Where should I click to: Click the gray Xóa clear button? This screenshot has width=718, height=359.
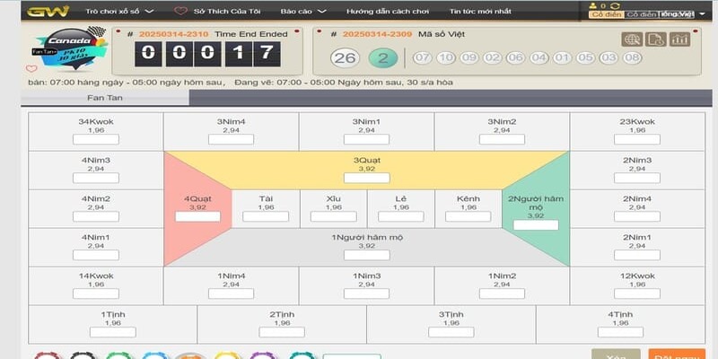coord(616,354)
